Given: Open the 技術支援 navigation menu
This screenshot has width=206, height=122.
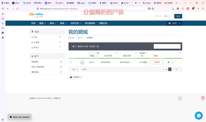Looking at the screenshot, I should point(76,23).
